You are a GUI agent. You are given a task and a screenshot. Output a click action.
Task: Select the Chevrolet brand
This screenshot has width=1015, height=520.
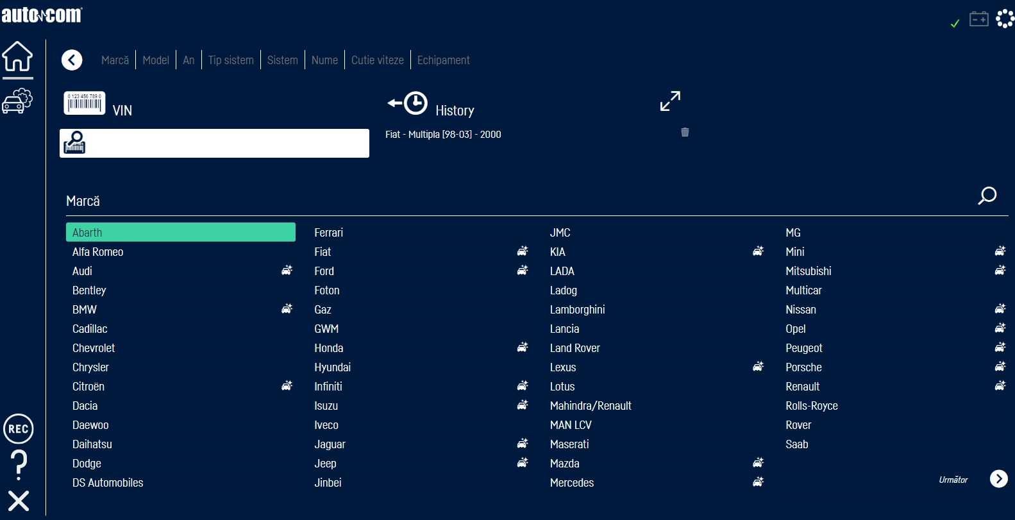[x=94, y=348]
